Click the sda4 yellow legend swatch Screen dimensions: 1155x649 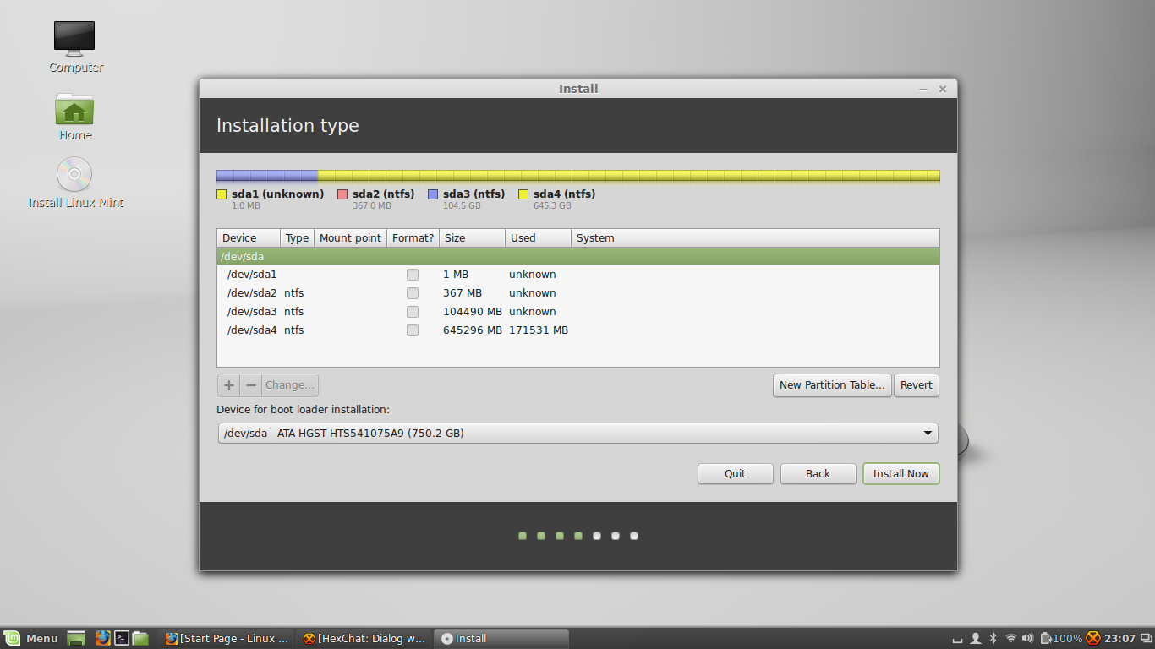coord(523,194)
